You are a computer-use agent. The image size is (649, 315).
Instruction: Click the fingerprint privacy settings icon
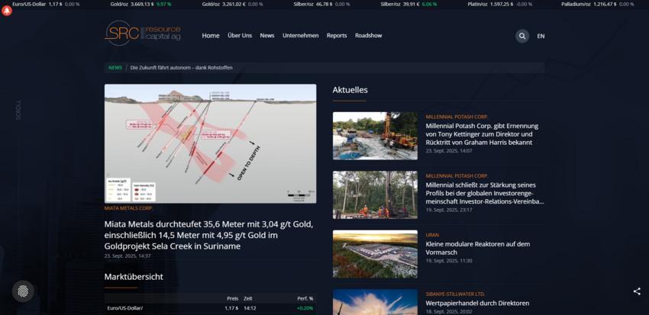pos(23,291)
